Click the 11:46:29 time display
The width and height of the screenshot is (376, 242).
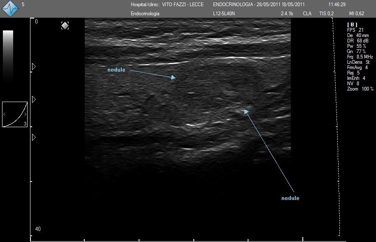[x=337, y=5]
